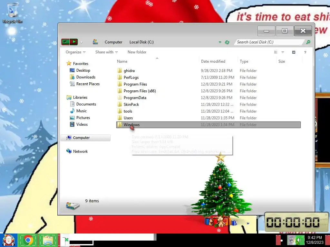Open the Help question mark
Viewport: 330px width, 247px height.
pos(305,52)
